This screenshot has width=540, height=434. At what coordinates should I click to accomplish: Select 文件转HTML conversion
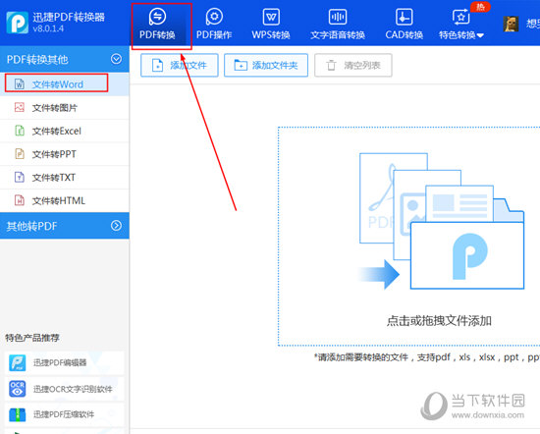coord(65,200)
